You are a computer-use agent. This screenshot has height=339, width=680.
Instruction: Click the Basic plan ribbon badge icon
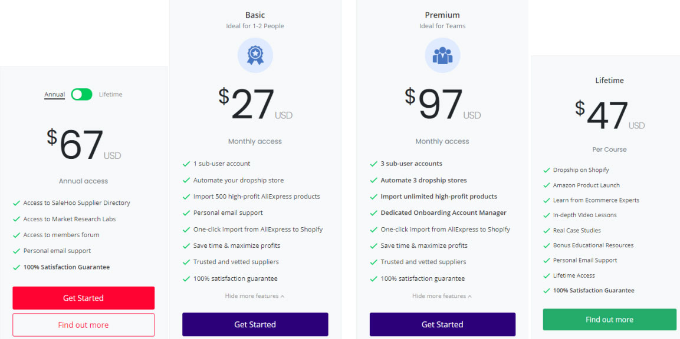click(x=255, y=55)
